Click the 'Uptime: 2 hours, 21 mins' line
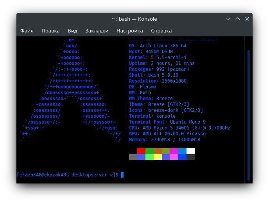This screenshot has height=203, width=269. pyautogui.click(x=162, y=63)
